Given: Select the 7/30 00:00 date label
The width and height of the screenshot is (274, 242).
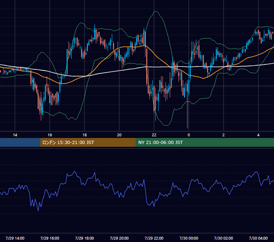Looking at the screenshot, I should 189,238.
